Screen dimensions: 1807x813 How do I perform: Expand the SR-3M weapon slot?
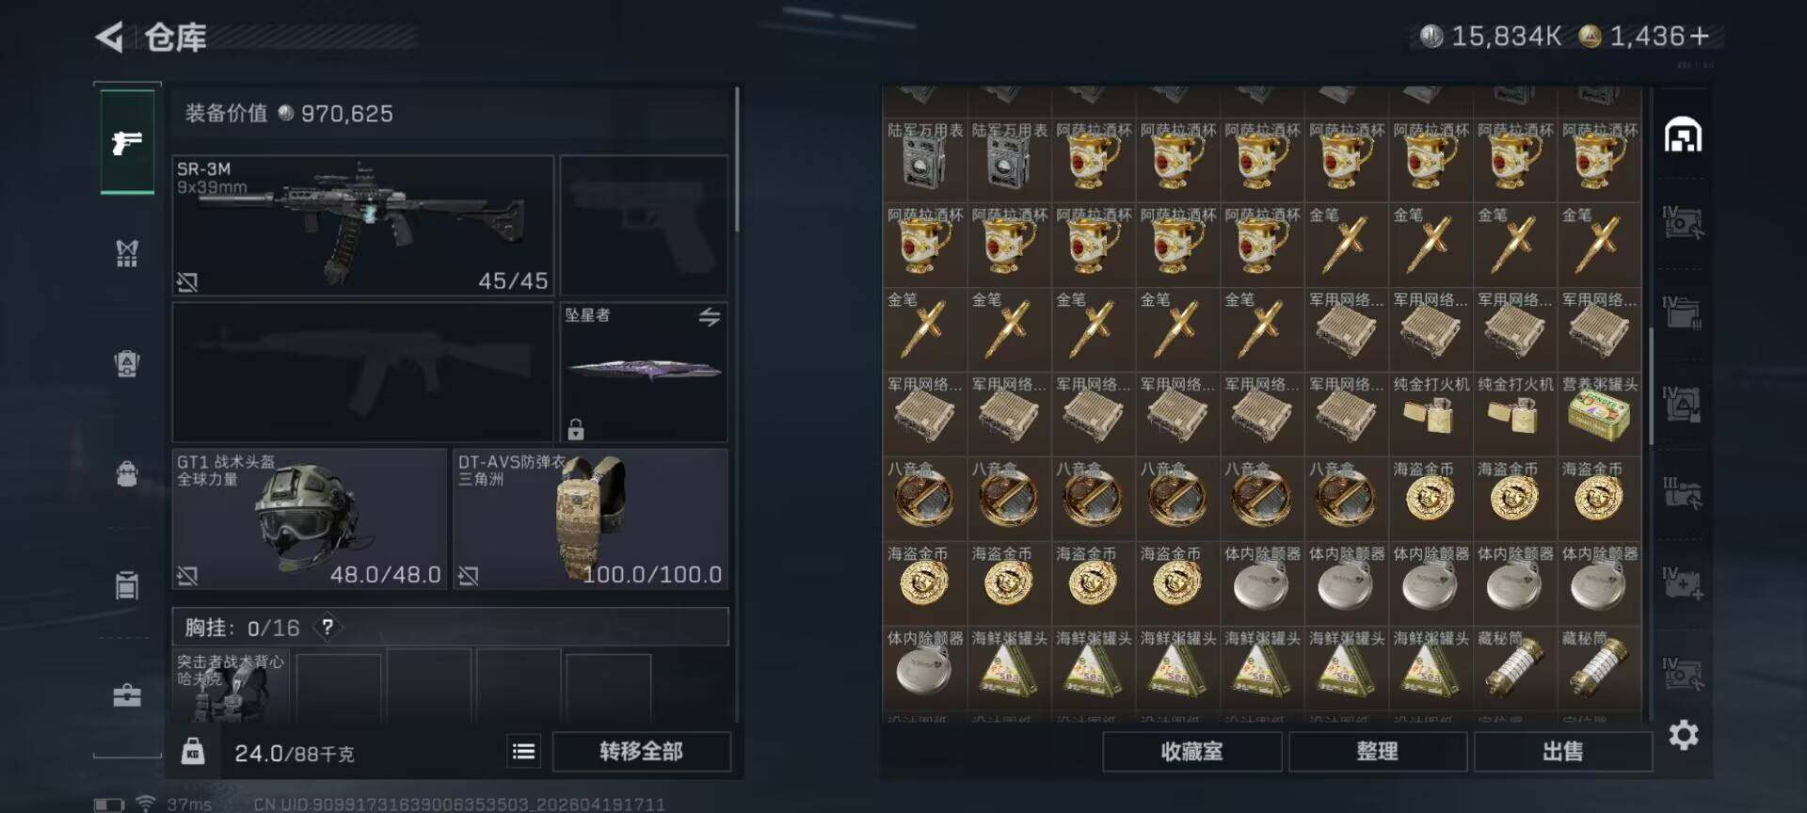[x=362, y=226]
